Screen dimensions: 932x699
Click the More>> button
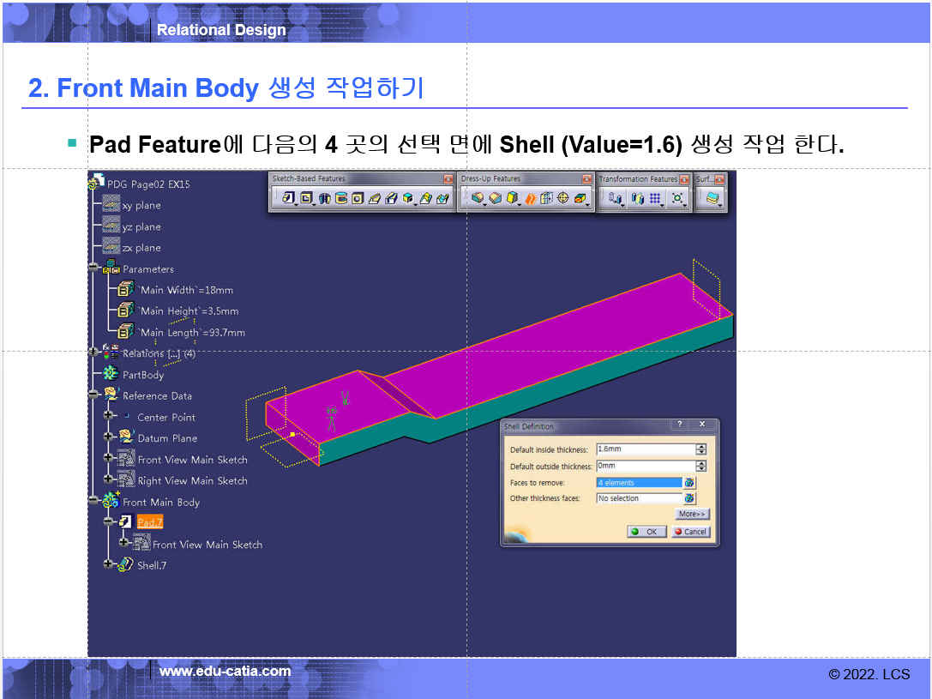click(692, 515)
